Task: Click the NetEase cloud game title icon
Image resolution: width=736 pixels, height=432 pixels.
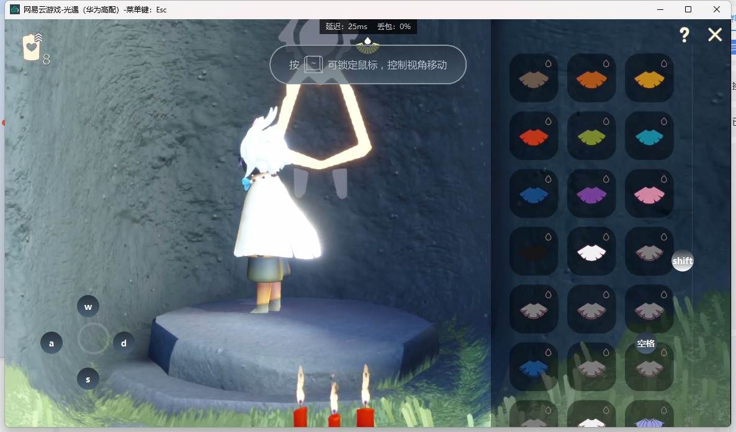Action: click(x=14, y=9)
